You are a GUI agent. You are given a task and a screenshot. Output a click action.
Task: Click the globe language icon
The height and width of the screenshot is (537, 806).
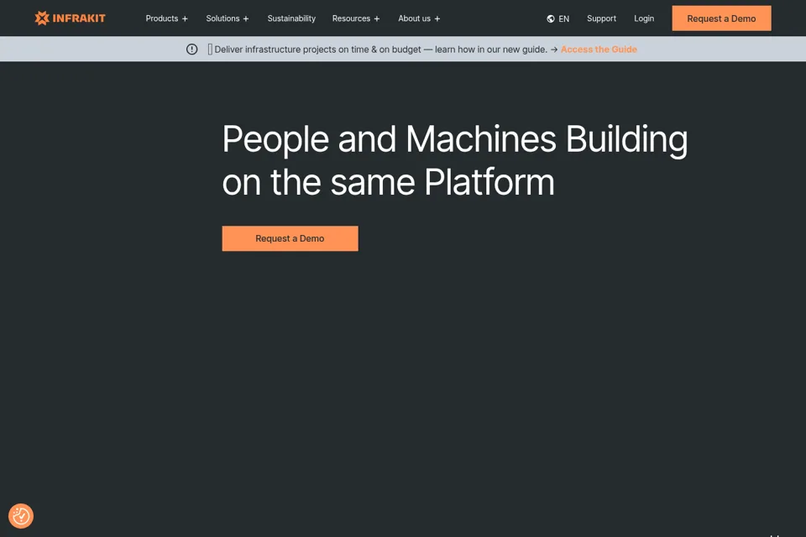551,19
